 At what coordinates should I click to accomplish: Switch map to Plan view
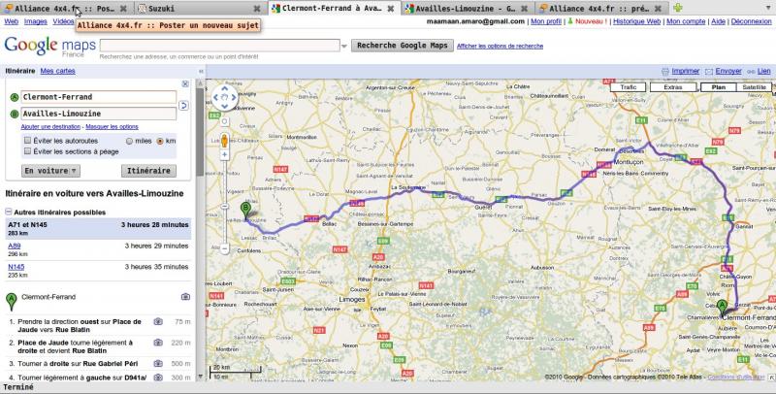click(719, 87)
